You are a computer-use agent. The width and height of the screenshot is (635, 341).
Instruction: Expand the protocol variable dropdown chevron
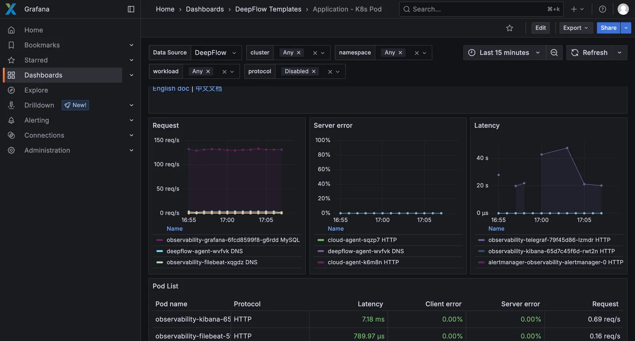338,72
